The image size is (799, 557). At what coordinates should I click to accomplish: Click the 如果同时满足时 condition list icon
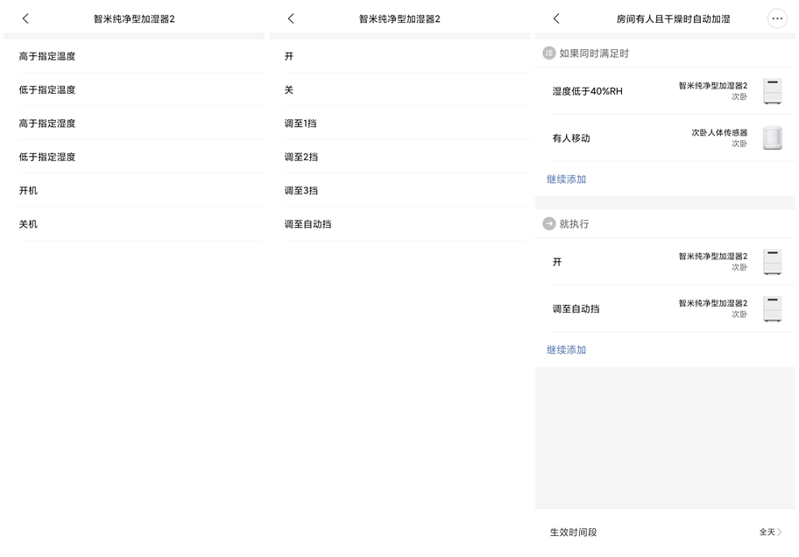548,53
